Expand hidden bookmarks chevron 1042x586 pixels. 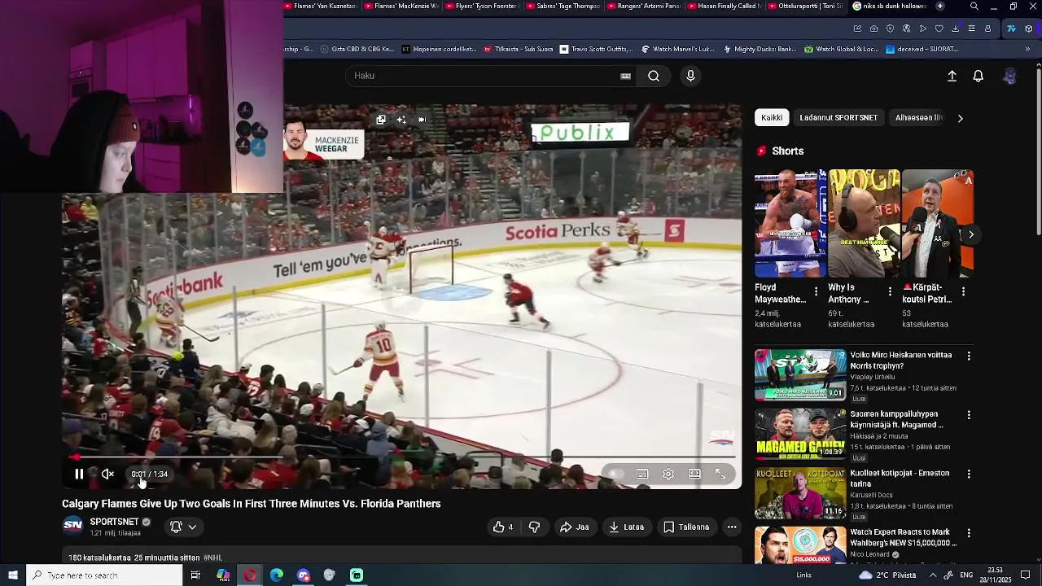point(1027,49)
